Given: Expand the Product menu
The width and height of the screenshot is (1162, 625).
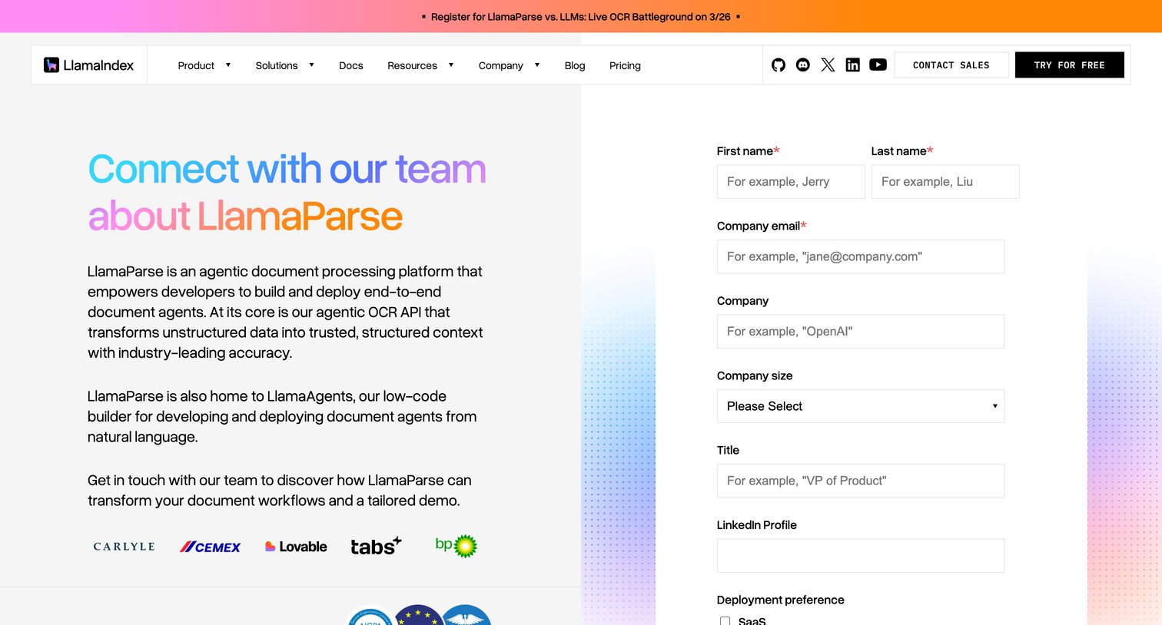Looking at the screenshot, I should click(x=204, y=65).
